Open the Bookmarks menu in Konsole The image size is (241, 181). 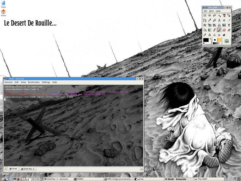pyautogui.click(x=34, y=82)
